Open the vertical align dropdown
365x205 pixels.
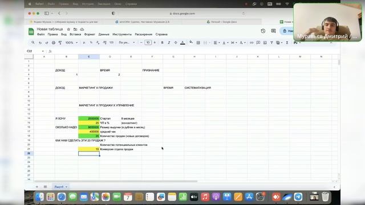[x=225, y=43]
